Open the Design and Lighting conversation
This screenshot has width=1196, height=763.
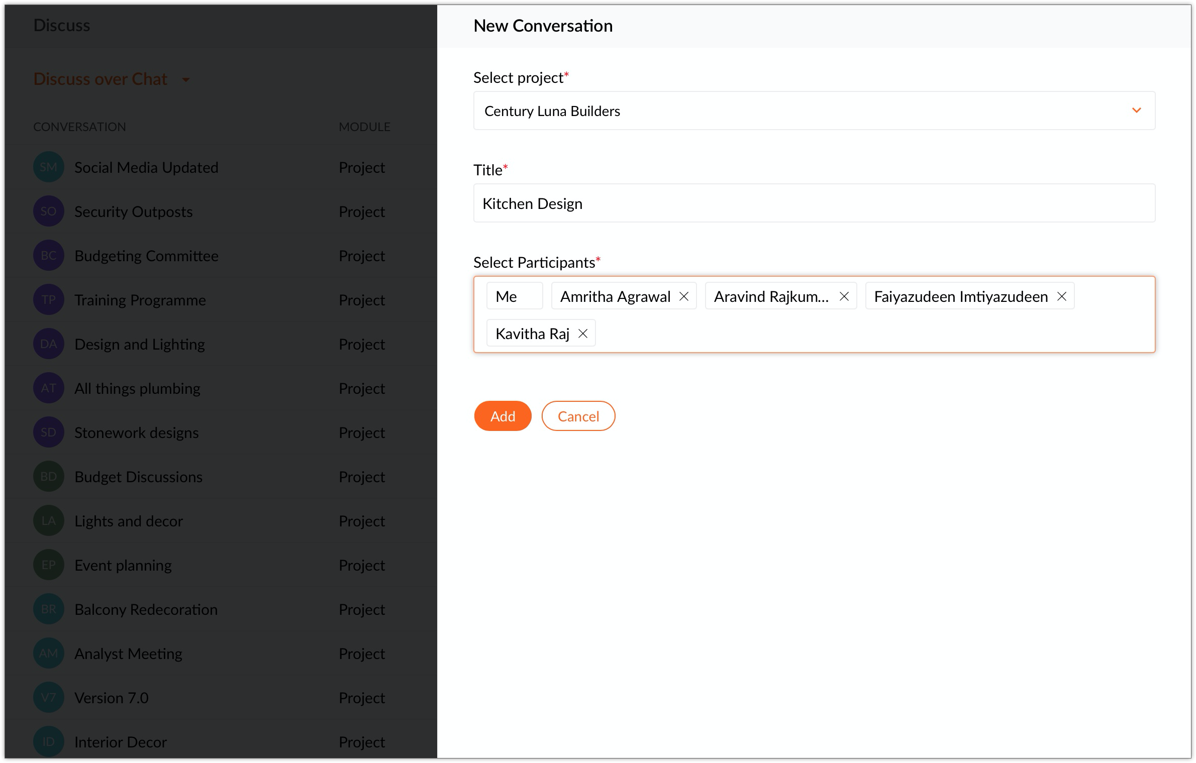tap(140, 344)
